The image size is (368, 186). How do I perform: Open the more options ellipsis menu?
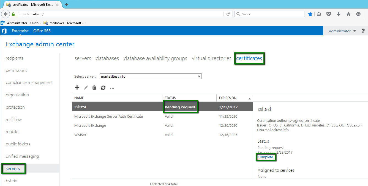click(x=112, y=88)
